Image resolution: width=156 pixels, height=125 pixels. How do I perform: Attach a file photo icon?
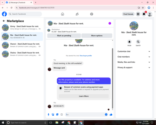(53, 115)
